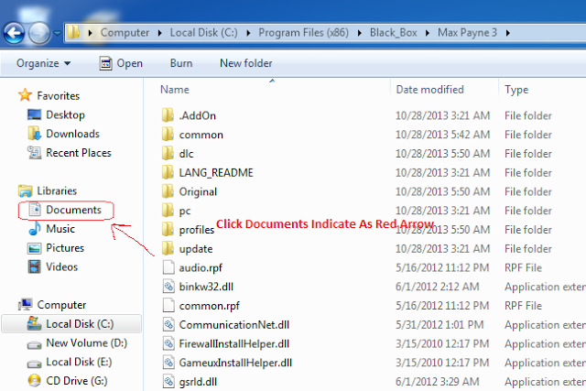Click the folder icon in address bar
This screenshot has height=391, width=586.
[x=73, y=33]
